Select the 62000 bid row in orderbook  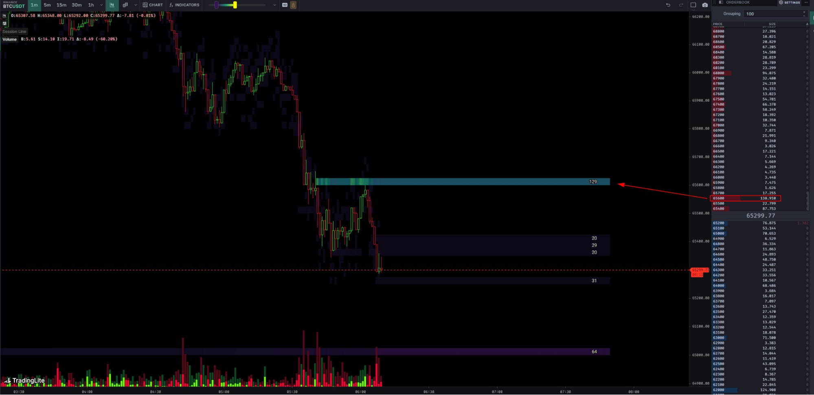click(761, 390)
